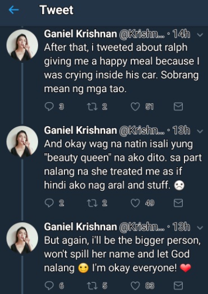Reply to the "beauty queen" tweet
The height and width of the screenshot is (294, 208).
(x=49, y=203)
